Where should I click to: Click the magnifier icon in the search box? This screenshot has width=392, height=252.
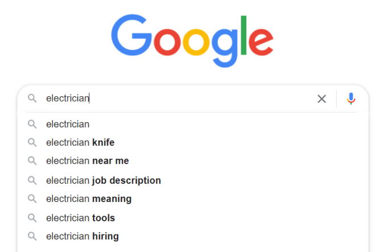coord(32,98)
